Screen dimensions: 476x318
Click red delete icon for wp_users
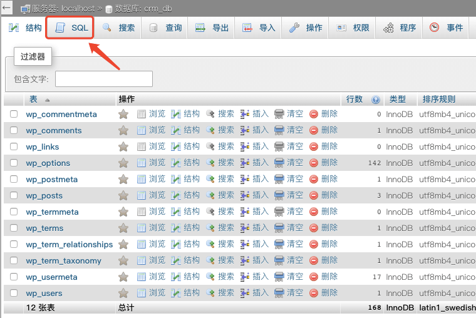tap(314, 293)
